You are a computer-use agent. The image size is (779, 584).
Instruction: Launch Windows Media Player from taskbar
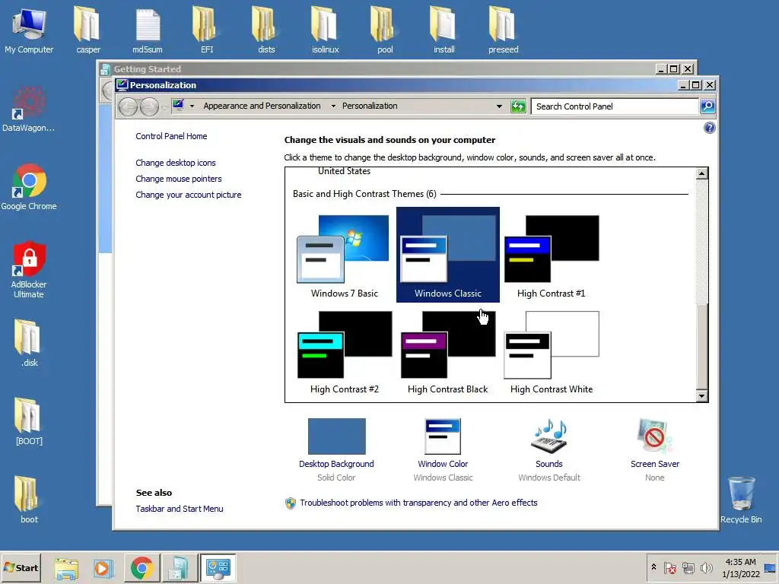[x=103, y=568]
